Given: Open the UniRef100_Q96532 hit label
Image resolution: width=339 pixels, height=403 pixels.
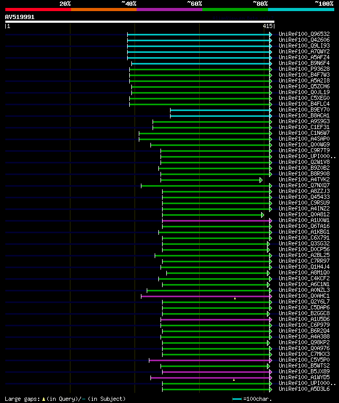Looking at the screenshot, I should click(304, 34).
